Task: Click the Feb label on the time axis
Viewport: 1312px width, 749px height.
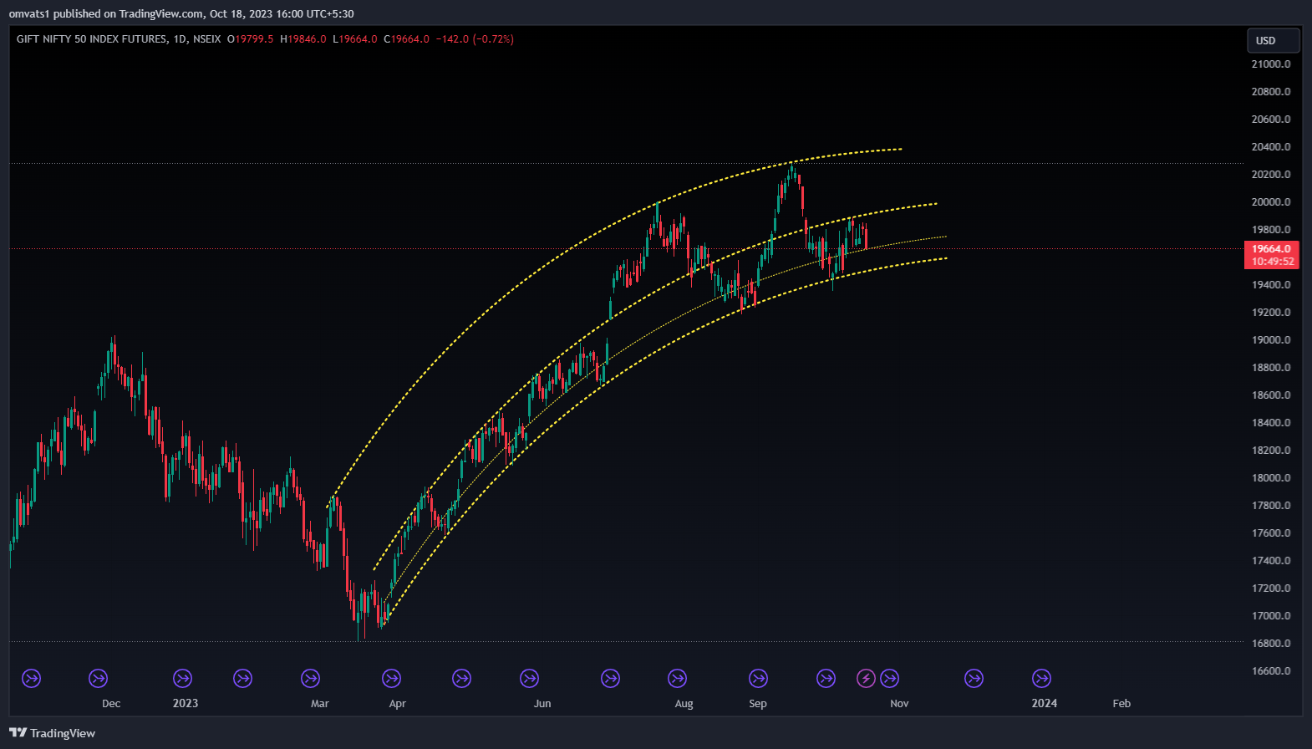Action: click(x=1121, y=704)
